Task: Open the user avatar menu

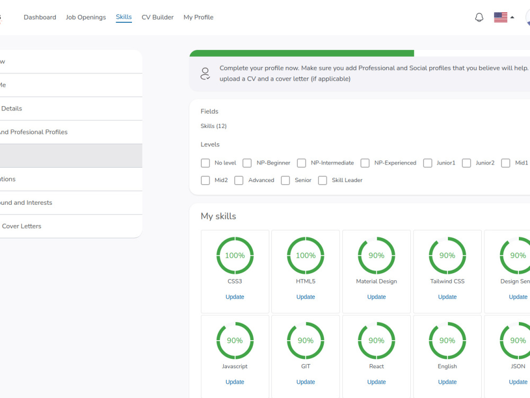Action: 528,19
